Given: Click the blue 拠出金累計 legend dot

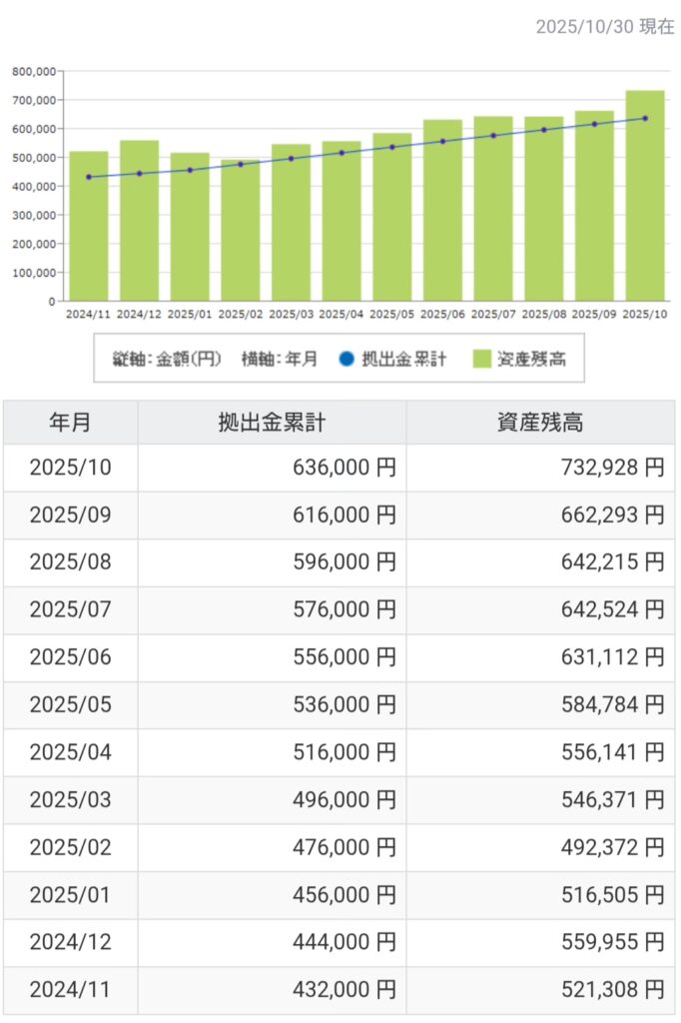Looking at the screenshot, I should tap(344, 359).
